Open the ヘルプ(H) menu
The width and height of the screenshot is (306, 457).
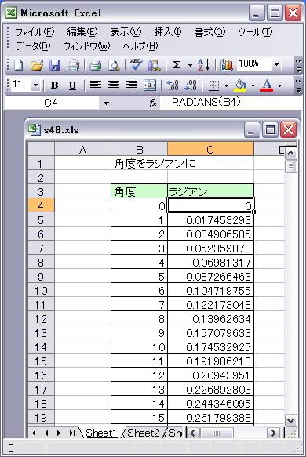click(x=140, y=45)
